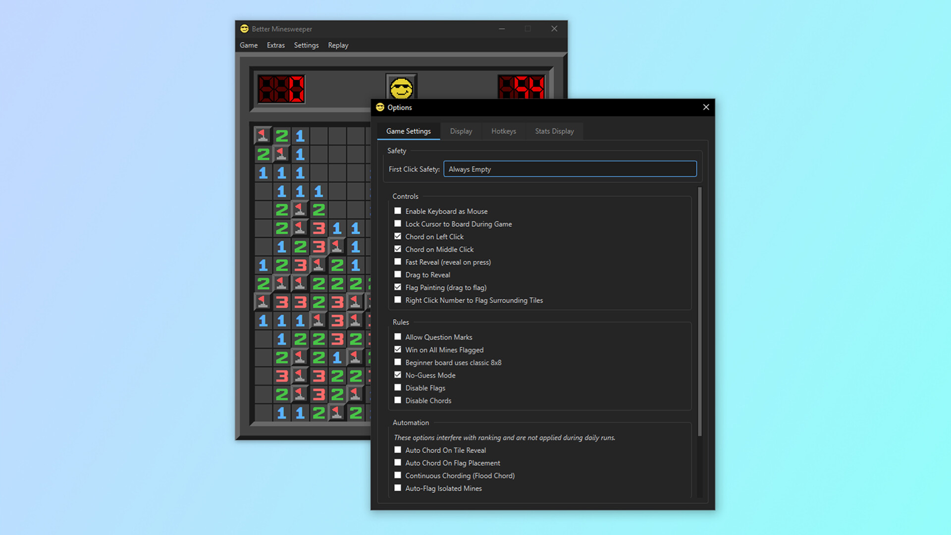This screenshot has height=535, width=951.
Task: Click the red mine counter display
Action: click(x=281, y=89)
